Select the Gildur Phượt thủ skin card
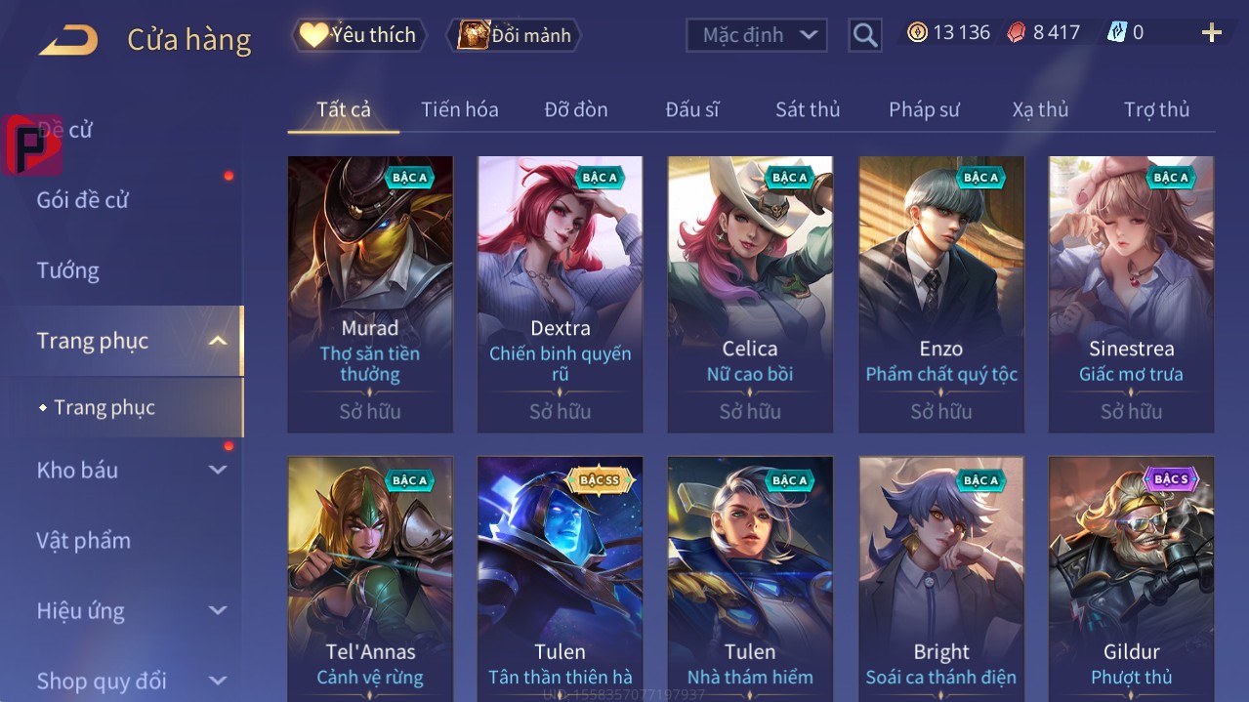The image size is (1249, 702). coord(1131,578)
